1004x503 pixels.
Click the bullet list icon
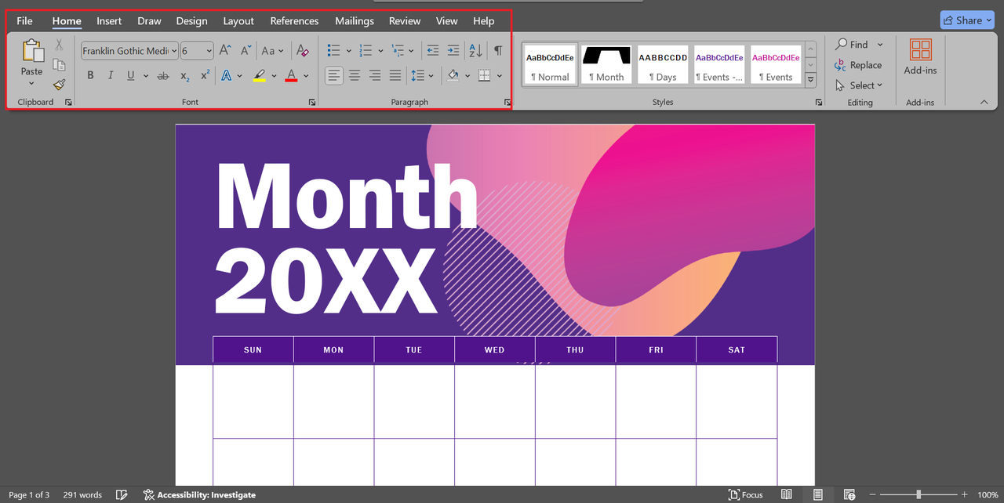(x=334, y=50)
